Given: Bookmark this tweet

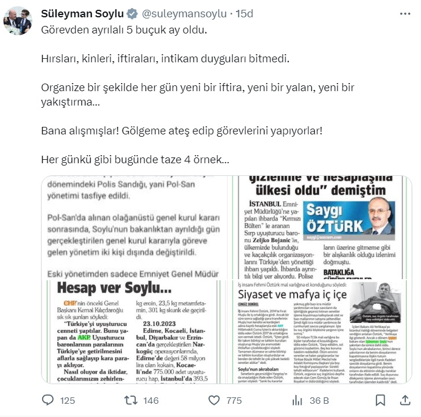Looking at the screenshot, I should pyautogui.click(x=380, y=400).
